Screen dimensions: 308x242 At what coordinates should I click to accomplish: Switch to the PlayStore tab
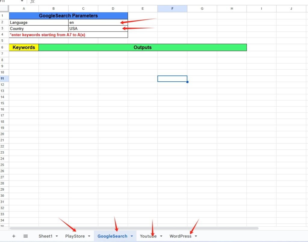click(x=75, y=236)
